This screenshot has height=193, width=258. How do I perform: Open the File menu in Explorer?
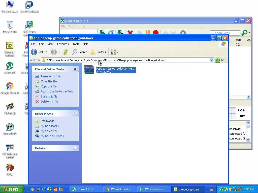[x=33, y=44]
